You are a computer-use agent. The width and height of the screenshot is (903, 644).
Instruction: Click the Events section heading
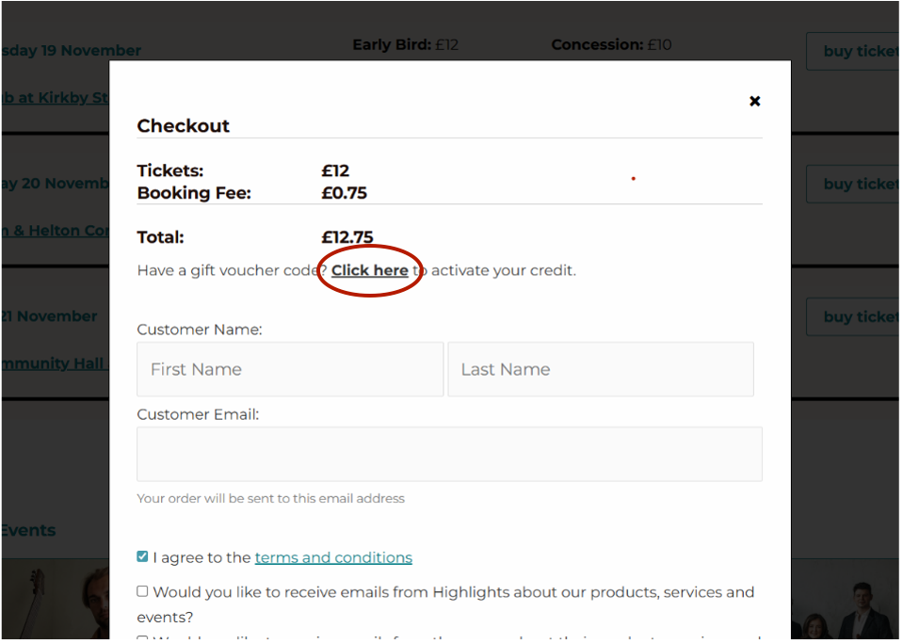coord(28,530)
